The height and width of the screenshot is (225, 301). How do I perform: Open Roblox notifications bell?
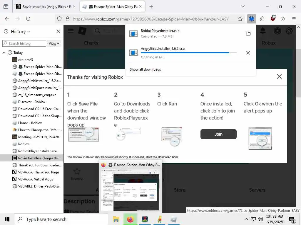tap(263, 30)
